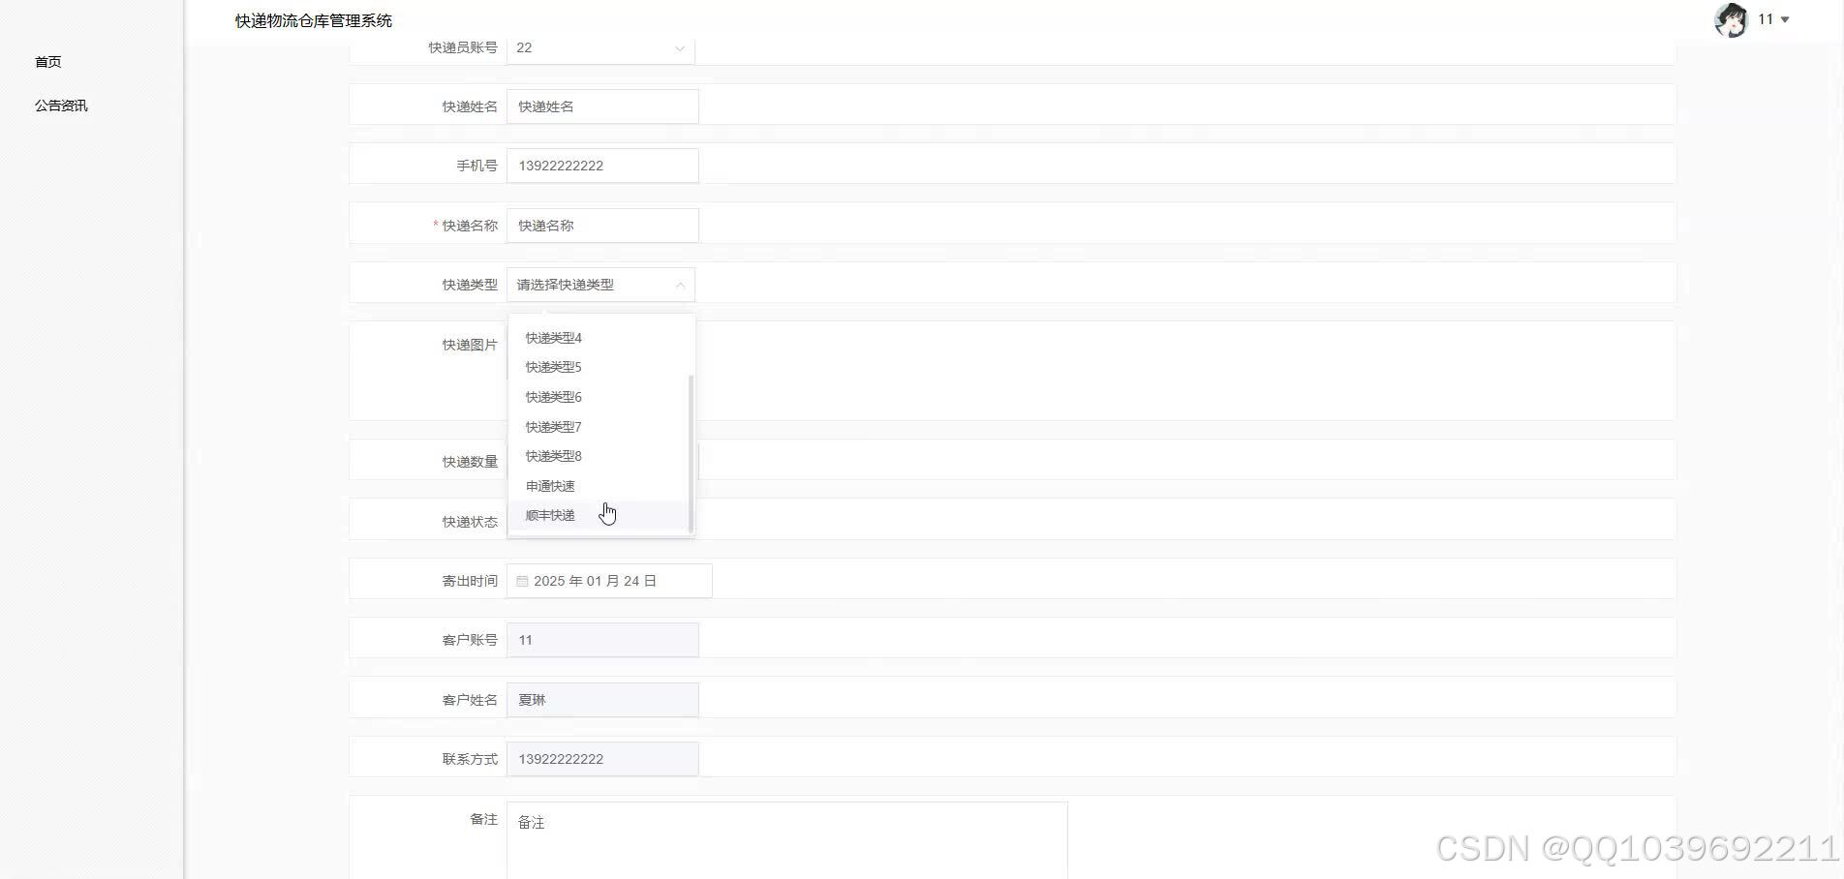Click the 快递状态 label
The height and width of the screenshot is (879, 1844).
470,522
